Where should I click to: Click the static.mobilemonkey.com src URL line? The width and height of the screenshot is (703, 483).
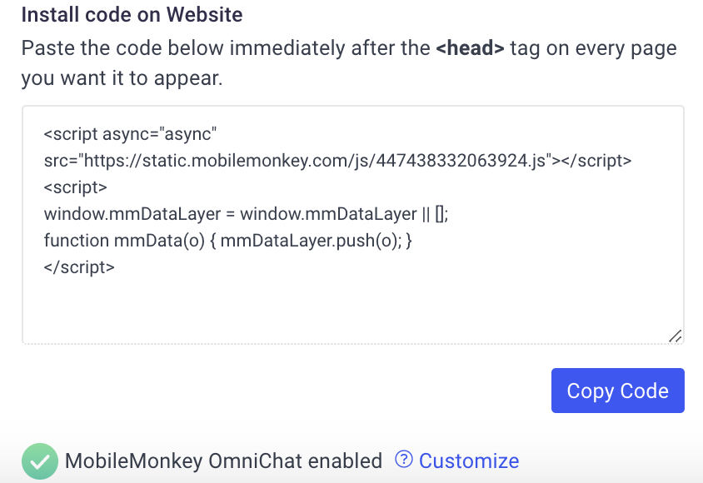tap(337, 161)
